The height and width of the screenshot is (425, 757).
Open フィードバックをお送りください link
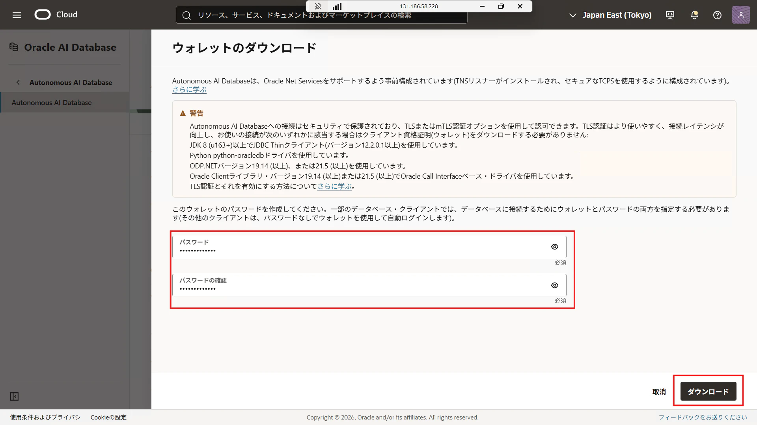[703, 417]
